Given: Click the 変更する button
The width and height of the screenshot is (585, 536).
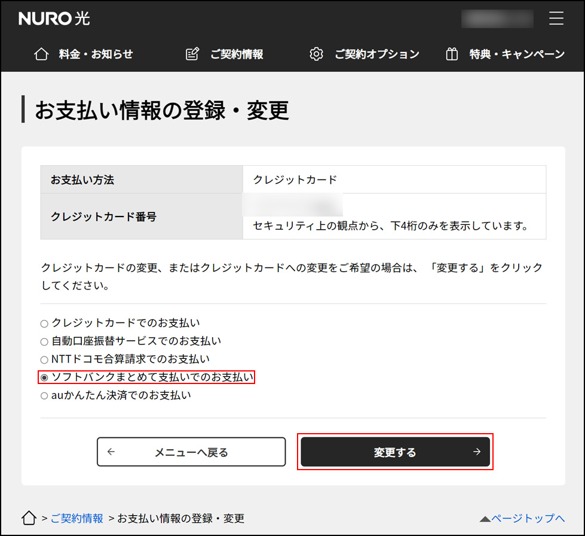Looking at the screenshot, I should pyautogui.click(x=395, y=452).
